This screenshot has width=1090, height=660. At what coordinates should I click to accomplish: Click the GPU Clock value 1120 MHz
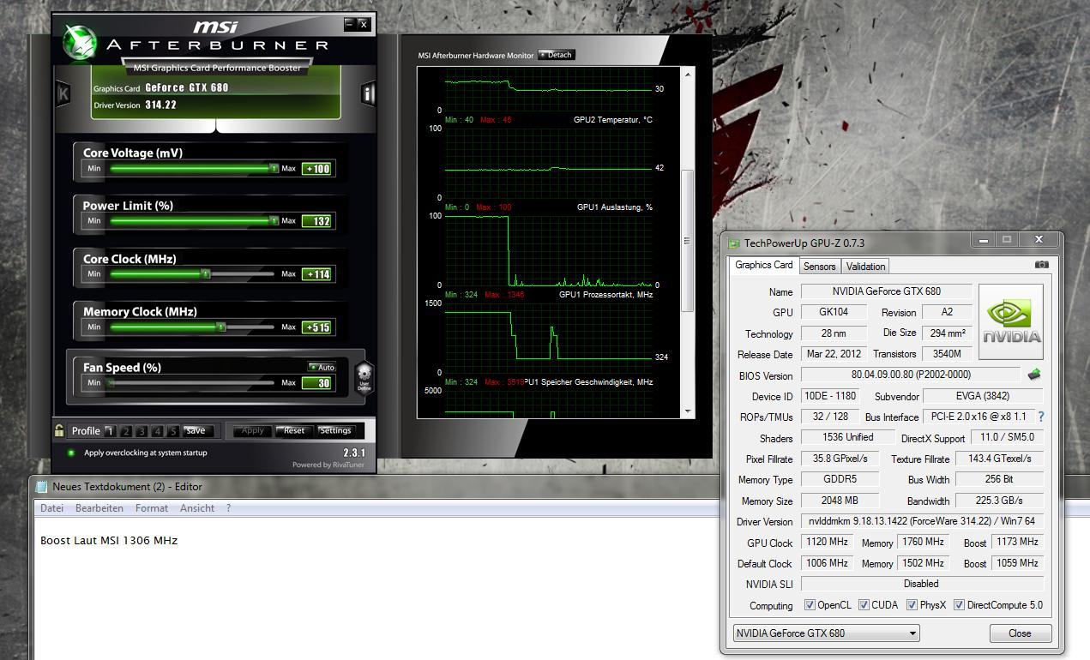[829, 543]
